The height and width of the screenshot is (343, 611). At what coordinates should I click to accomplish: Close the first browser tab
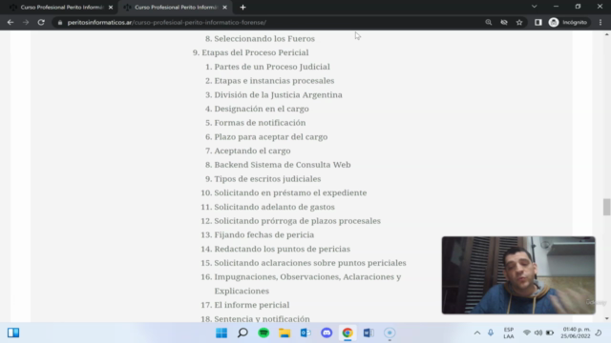click(x=111, y=8)
